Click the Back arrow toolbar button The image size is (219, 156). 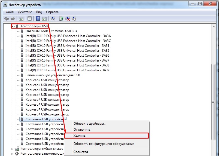(7, 19)
